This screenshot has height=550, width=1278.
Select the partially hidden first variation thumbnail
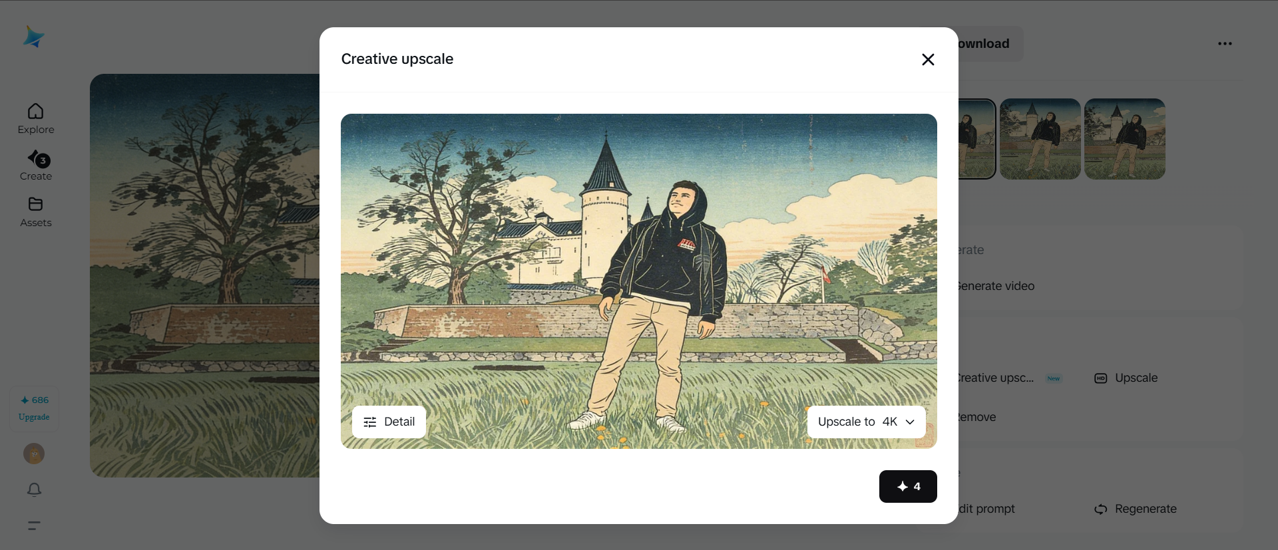[x=977, y=139]
